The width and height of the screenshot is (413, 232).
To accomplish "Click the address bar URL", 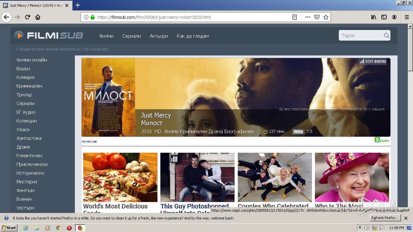I will 154,17.
